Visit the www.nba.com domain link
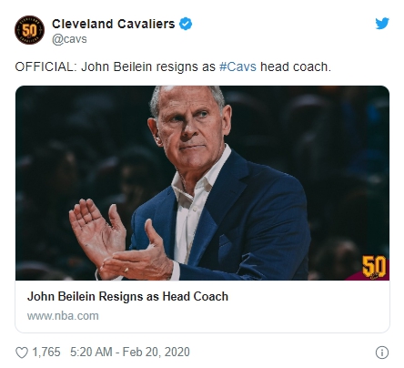404x368 pixels. pos(63,316)
